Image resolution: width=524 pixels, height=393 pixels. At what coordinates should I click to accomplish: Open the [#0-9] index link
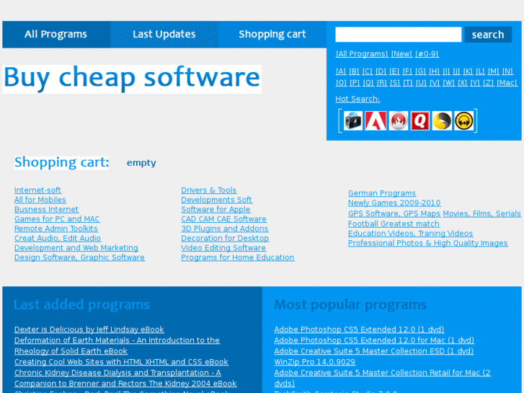click(427, 54)
